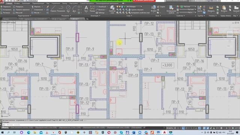Switch to the Вставка ribbon tab
Screen dimensions: 240x135
tap(17, 3)
